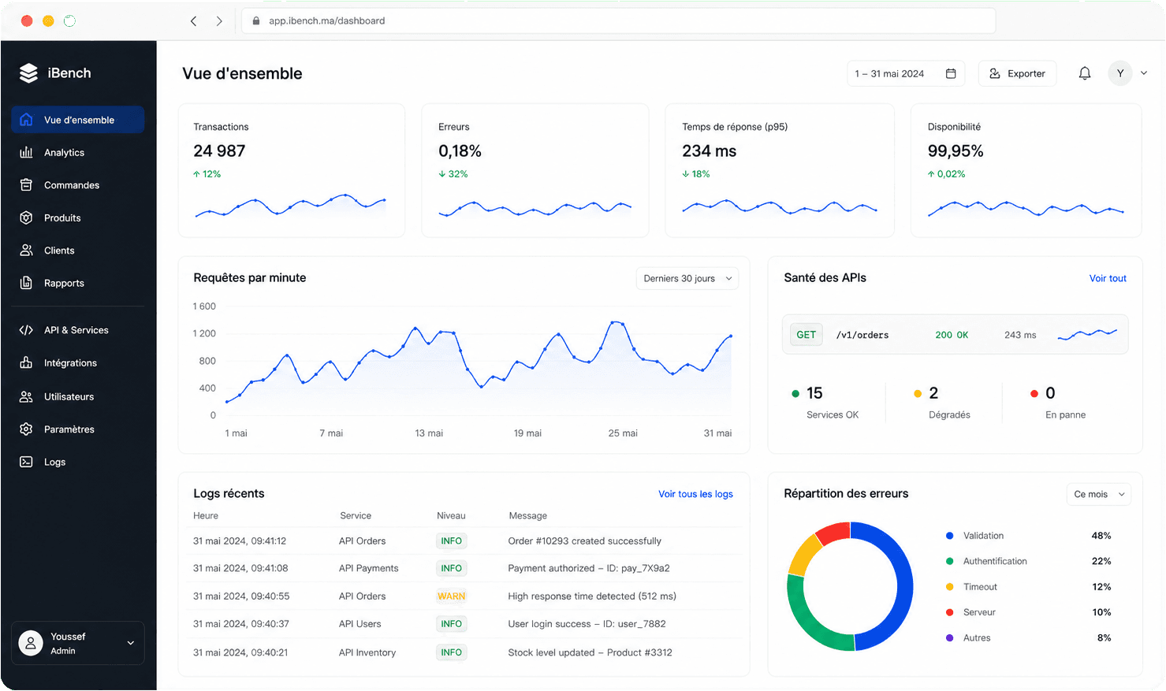Open the 1 – 31 mai 2024 date picker
Screen dimensions: 1166x691
[906, 73]
